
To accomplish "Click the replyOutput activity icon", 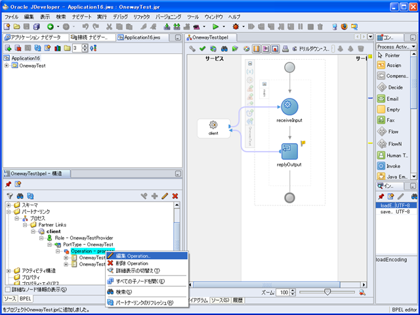I will tap(289, 151).
